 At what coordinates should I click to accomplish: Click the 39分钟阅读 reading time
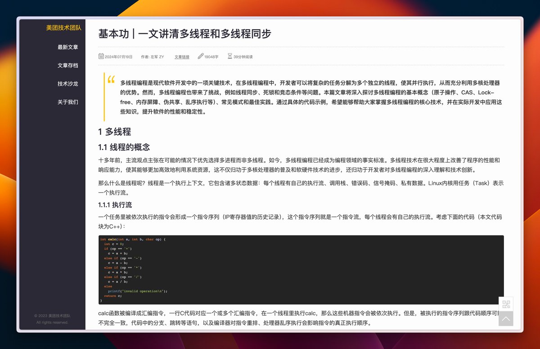point(243,57)
